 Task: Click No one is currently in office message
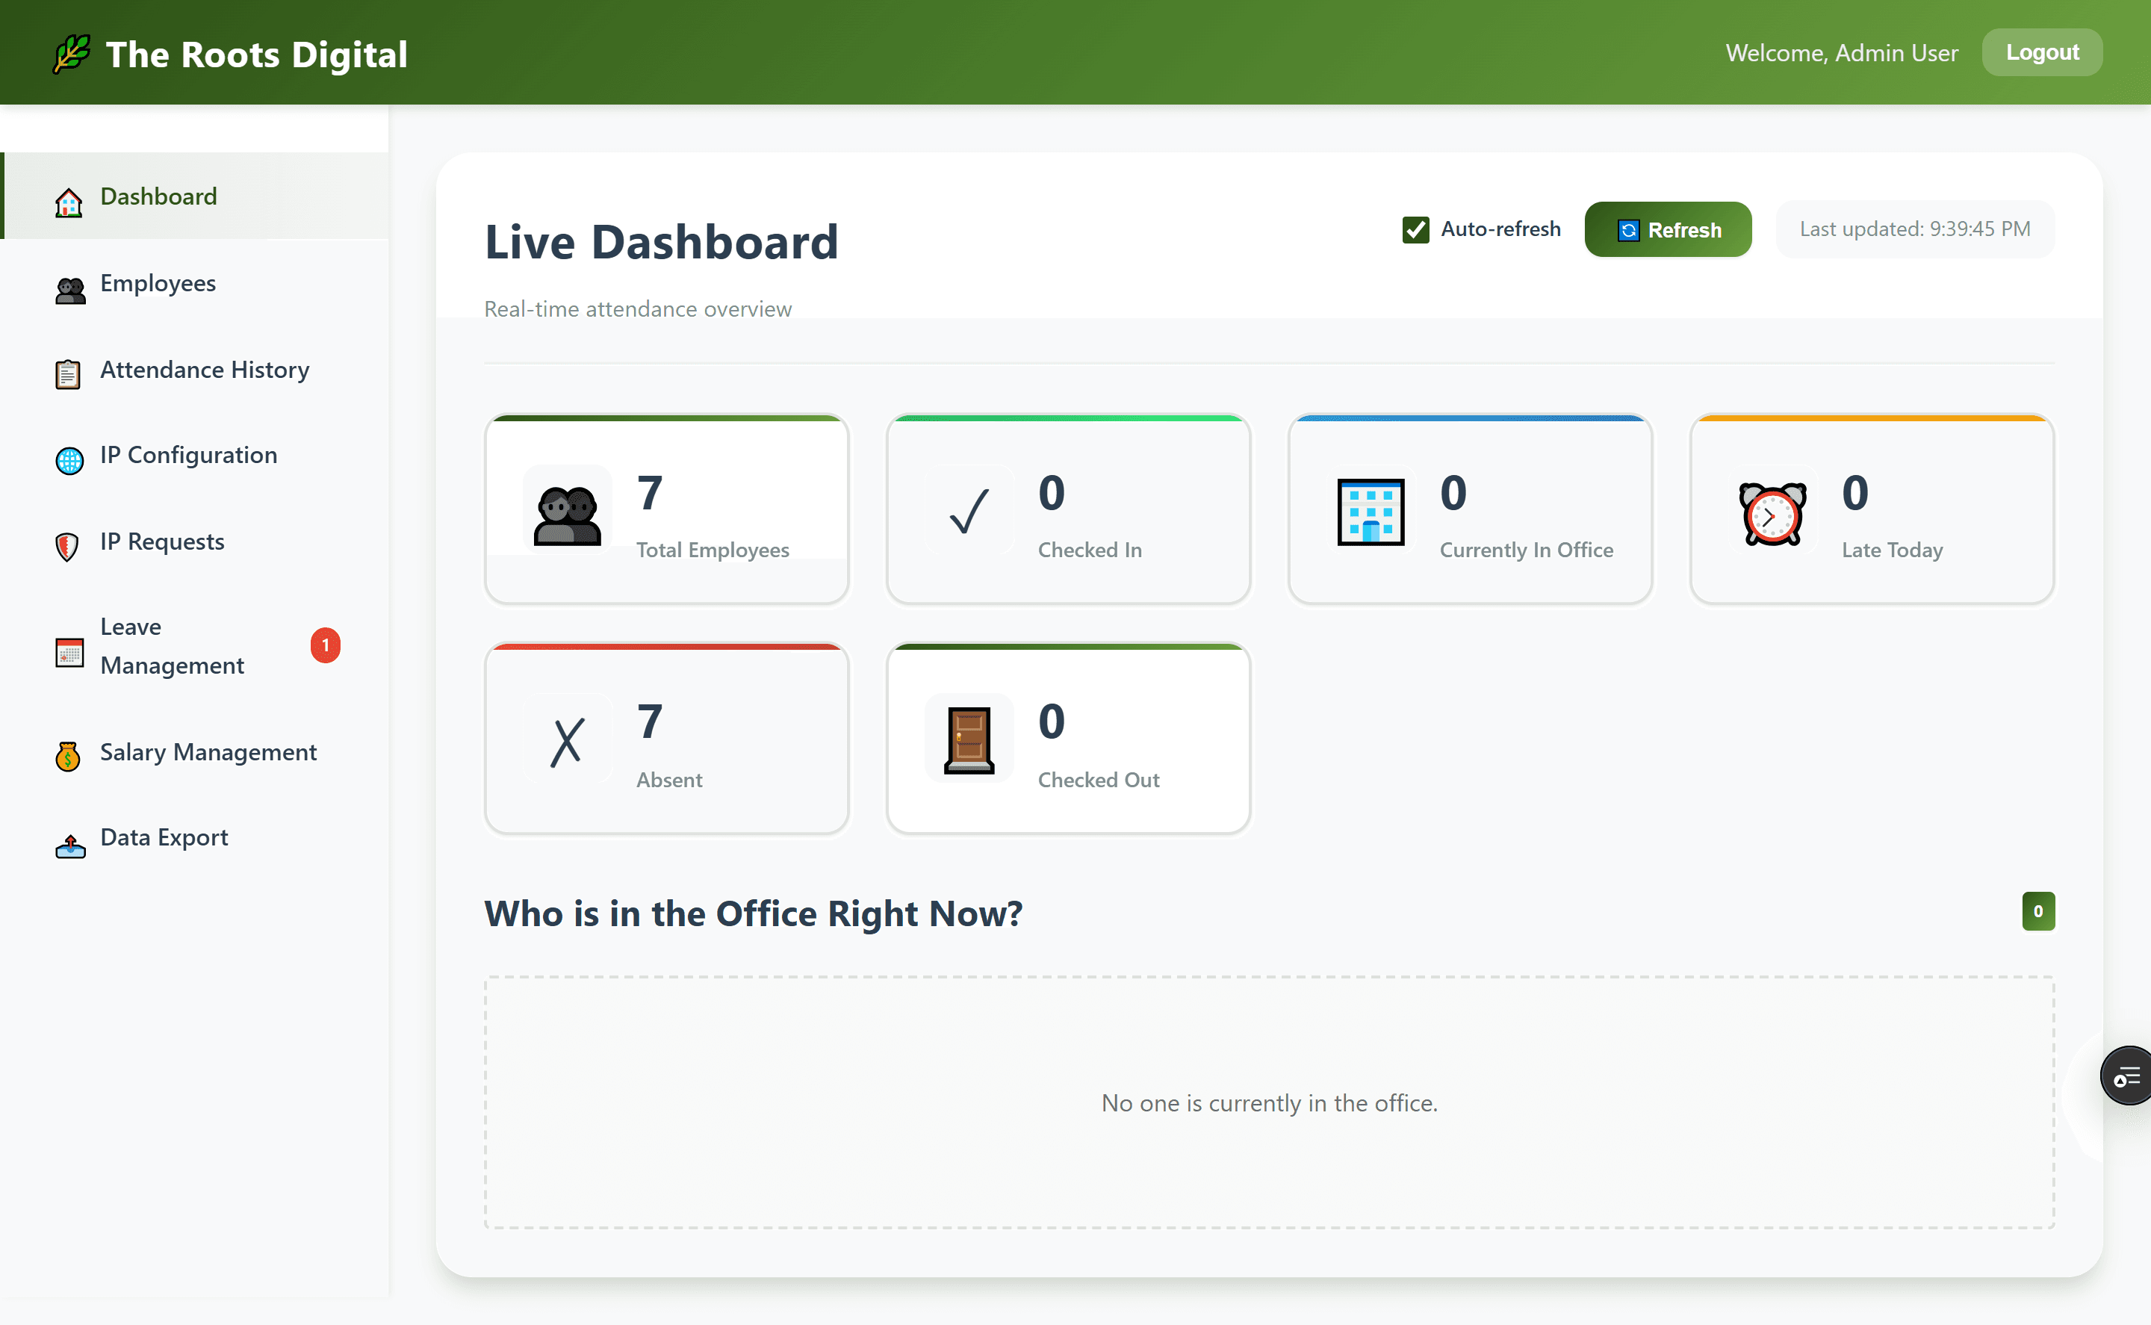click(x=1270, y=1103)
